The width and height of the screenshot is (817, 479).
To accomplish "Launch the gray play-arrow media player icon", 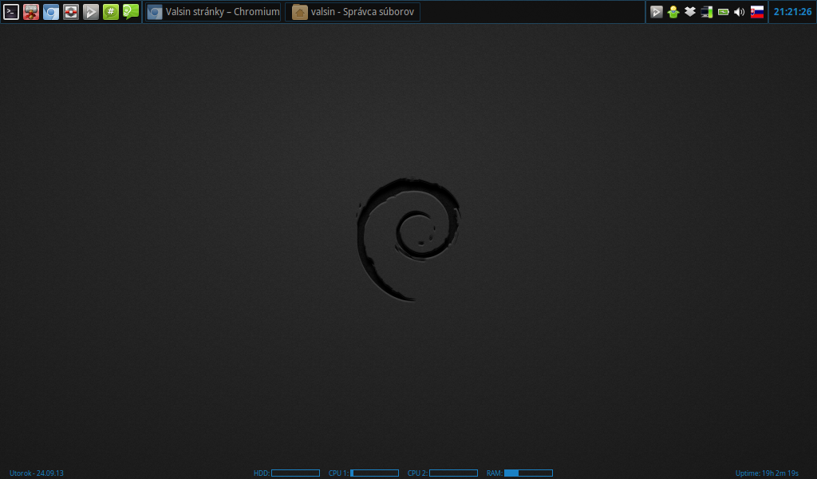I will [91, 12].
